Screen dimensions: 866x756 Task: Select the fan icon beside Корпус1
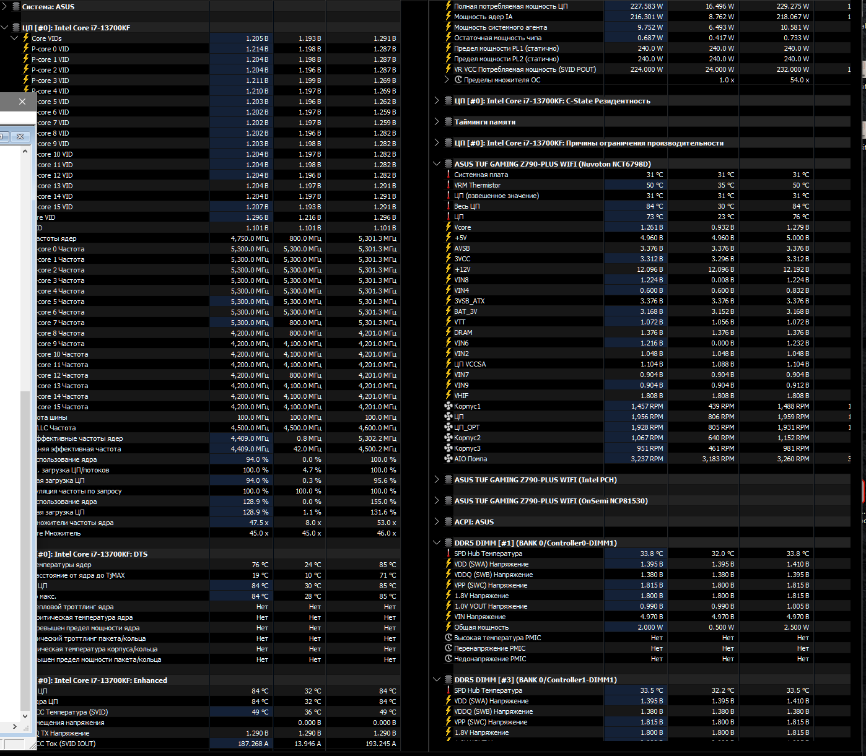tap(448, 406)
